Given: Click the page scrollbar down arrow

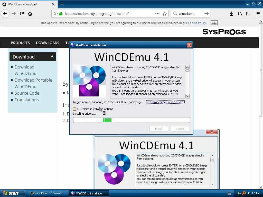Looking at the screenshot, I should (x=261, y=187).
